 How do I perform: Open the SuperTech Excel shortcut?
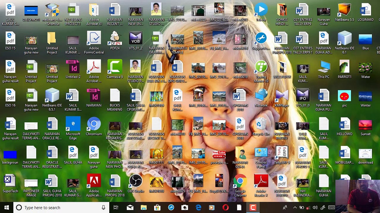[x=10, y=184]
